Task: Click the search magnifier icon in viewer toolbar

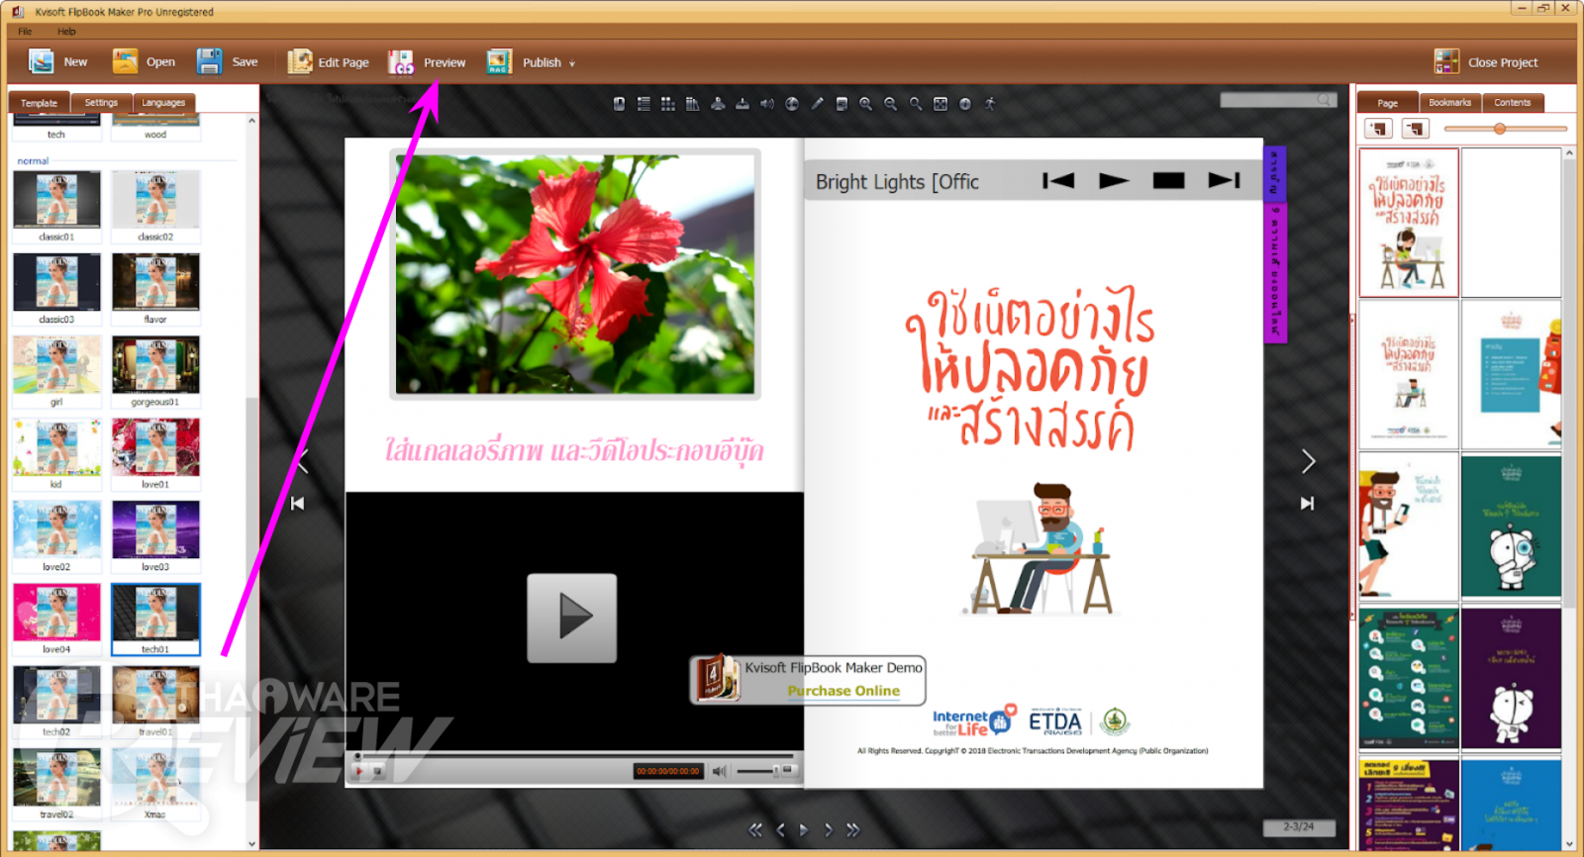Action: [916, 104]
